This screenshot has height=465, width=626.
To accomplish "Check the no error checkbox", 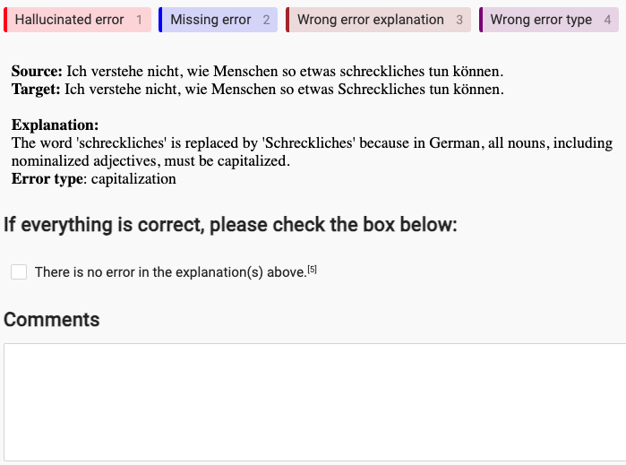I will [x=19, y=272].
